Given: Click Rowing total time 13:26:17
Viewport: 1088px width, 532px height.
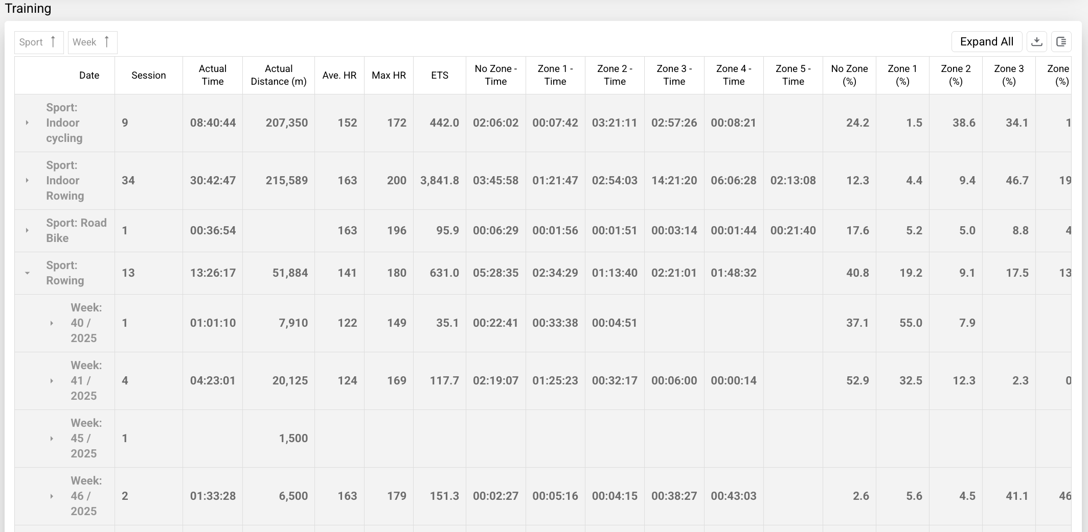Looking at the screenshot, I should pos(213,273).
